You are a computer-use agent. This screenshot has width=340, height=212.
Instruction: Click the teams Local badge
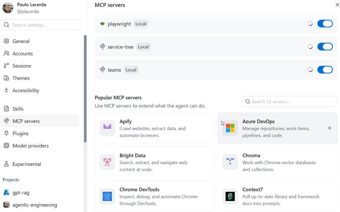pos(131,70)
